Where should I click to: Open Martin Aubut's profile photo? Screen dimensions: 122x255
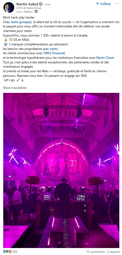pos(9,8)
